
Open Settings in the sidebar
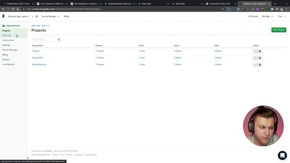(6, 45)
